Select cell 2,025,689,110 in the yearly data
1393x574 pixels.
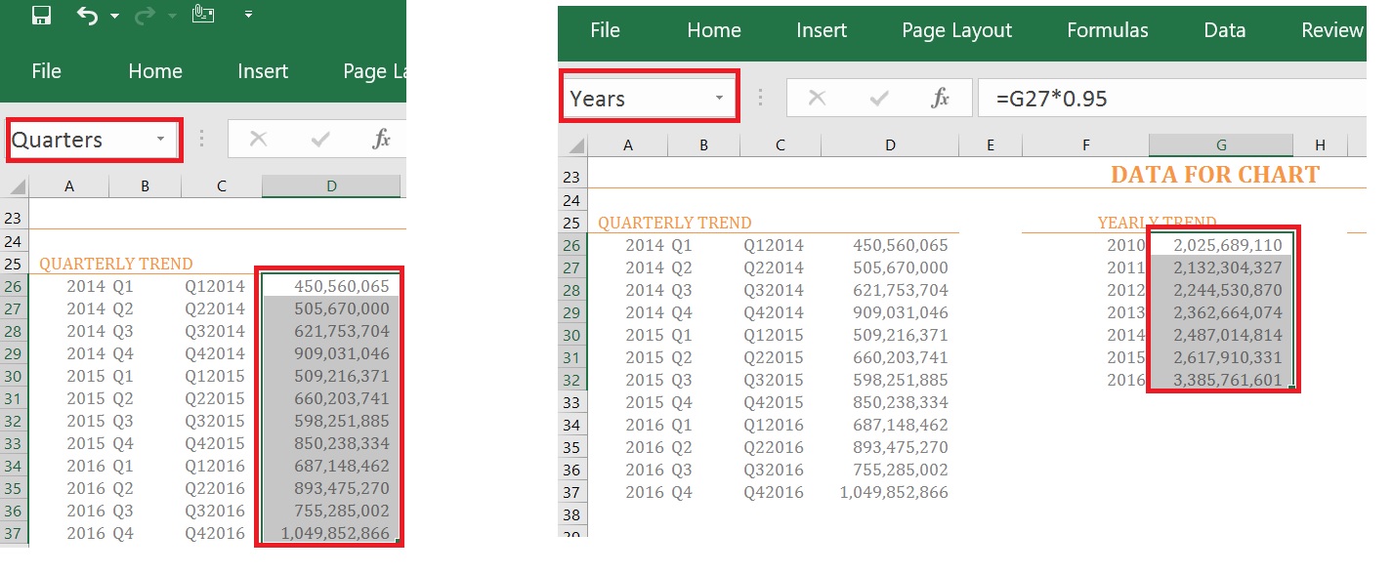(1221, 245)
